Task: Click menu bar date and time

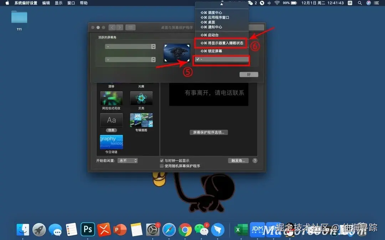Action: point(322,3)
